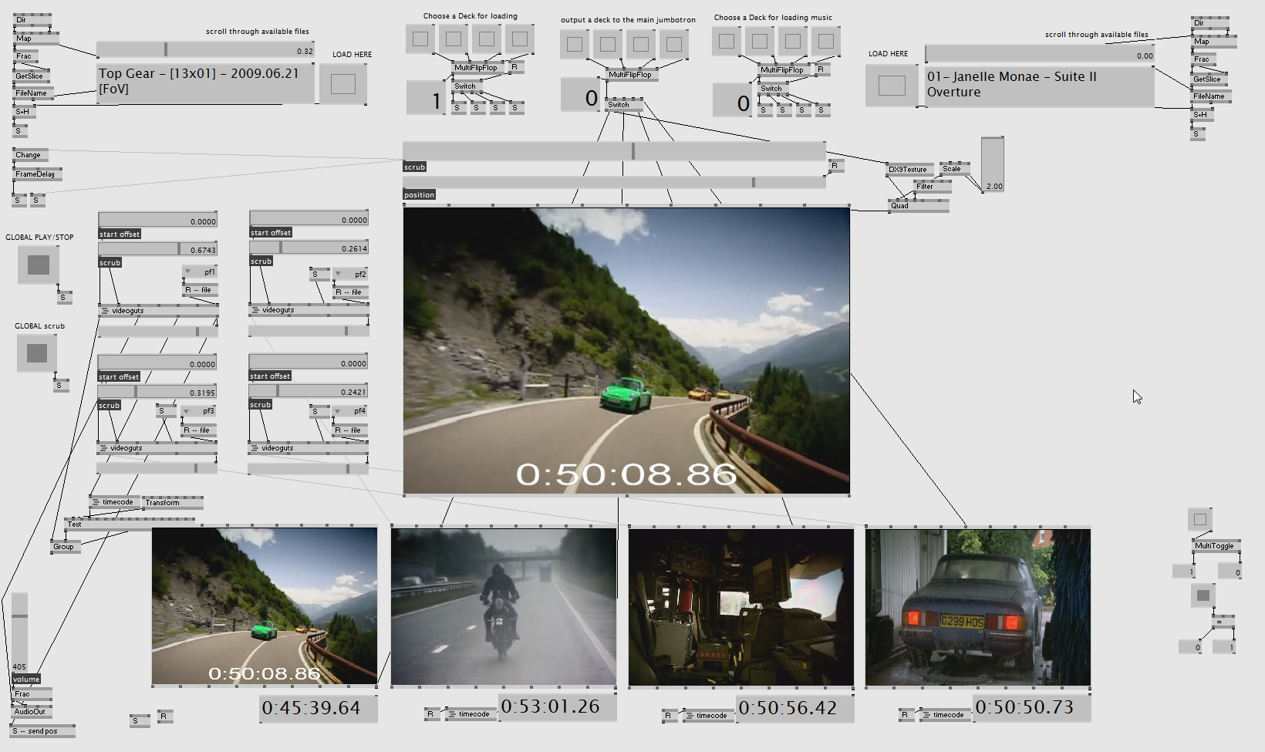This screenshot has width=1265, height=752.
Task: Click last box under output a deck to jumbotron
Action: coord(673,44)
